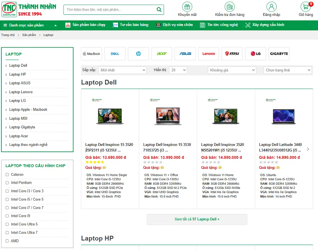Open the Xây dựng cấu hình menu
This screenshot has width=318, height=250.
tap(268, 25)
